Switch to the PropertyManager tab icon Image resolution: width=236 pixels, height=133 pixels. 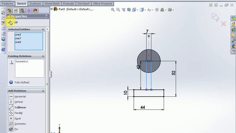16,11
